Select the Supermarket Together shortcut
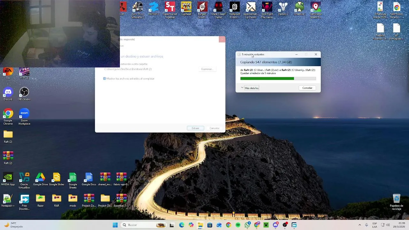Image resolution: width=409 pixels, height=230 pixels. pyautogui.click(x=170, y=10)
